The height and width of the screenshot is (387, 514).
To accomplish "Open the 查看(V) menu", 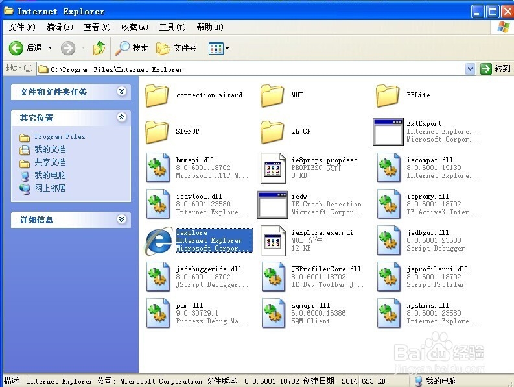I will (x=97, y=27).
